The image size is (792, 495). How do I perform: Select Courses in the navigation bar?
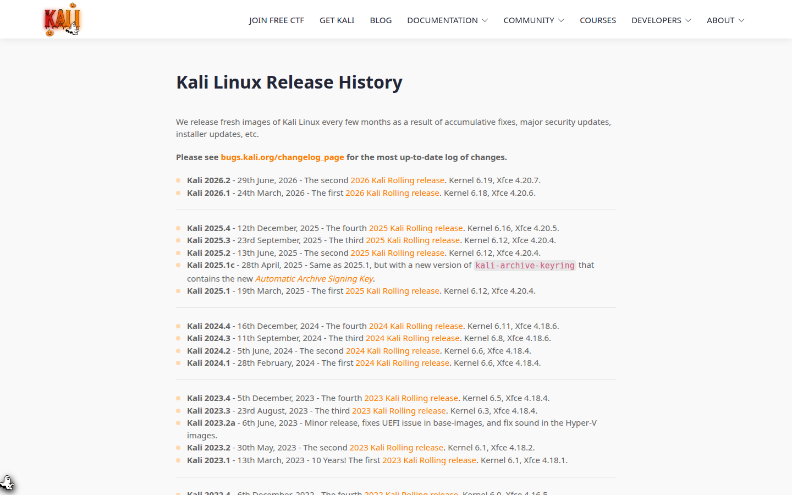coord(598,20)
